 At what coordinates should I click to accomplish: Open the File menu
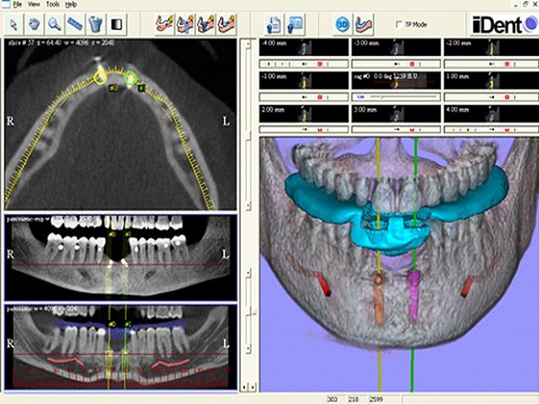[17, 5]
